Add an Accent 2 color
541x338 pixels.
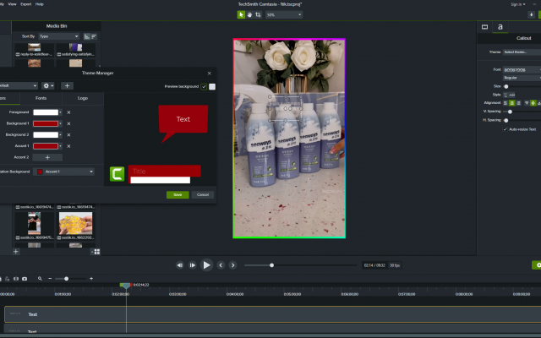[47, 157]
